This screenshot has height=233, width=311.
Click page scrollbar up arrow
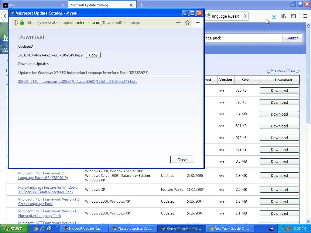pos(309,25)
